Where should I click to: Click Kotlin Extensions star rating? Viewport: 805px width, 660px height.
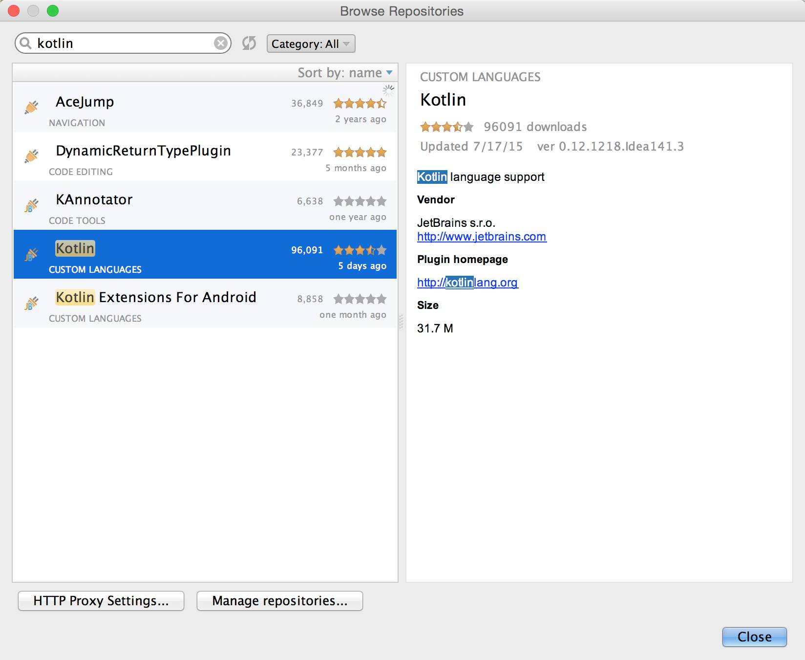360,299
